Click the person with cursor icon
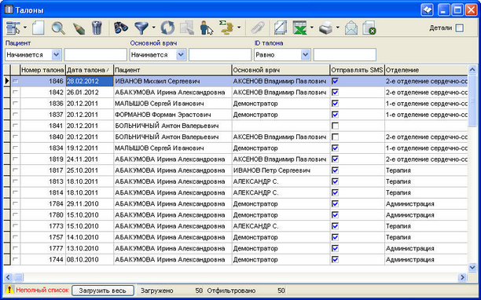This screenshot has width=481, height=300. click(x=206, y=28)
